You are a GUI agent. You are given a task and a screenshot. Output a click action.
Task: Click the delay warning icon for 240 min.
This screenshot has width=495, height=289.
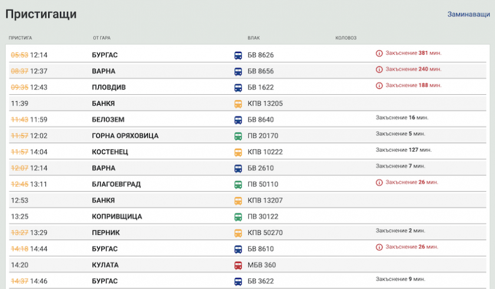[379, 69]
